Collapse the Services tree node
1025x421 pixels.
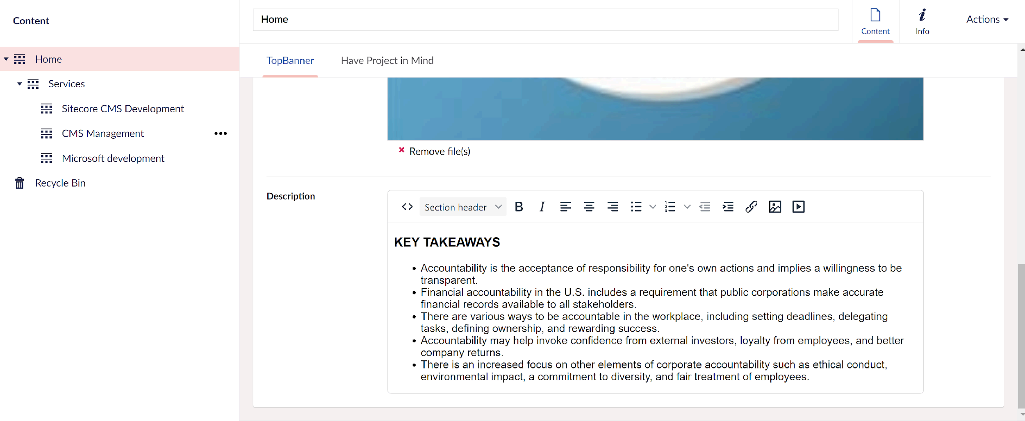pyautogui.click(x=19, y=84)
